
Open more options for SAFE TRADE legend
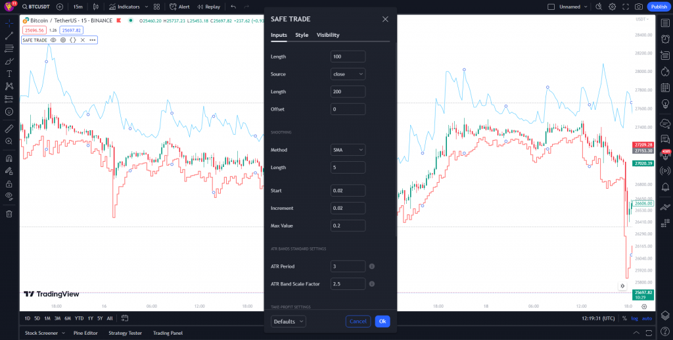pos(92,40)
